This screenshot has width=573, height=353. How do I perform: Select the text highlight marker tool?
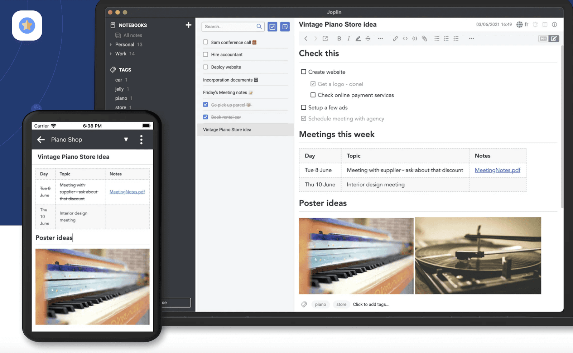click(x=358, y=38)
